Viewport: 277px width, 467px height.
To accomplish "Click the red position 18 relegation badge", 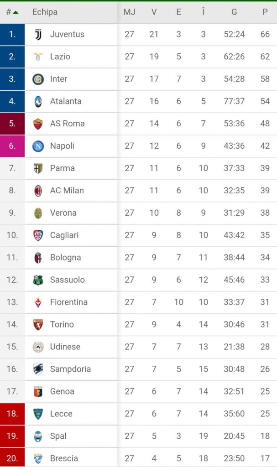I will (12, 414).
